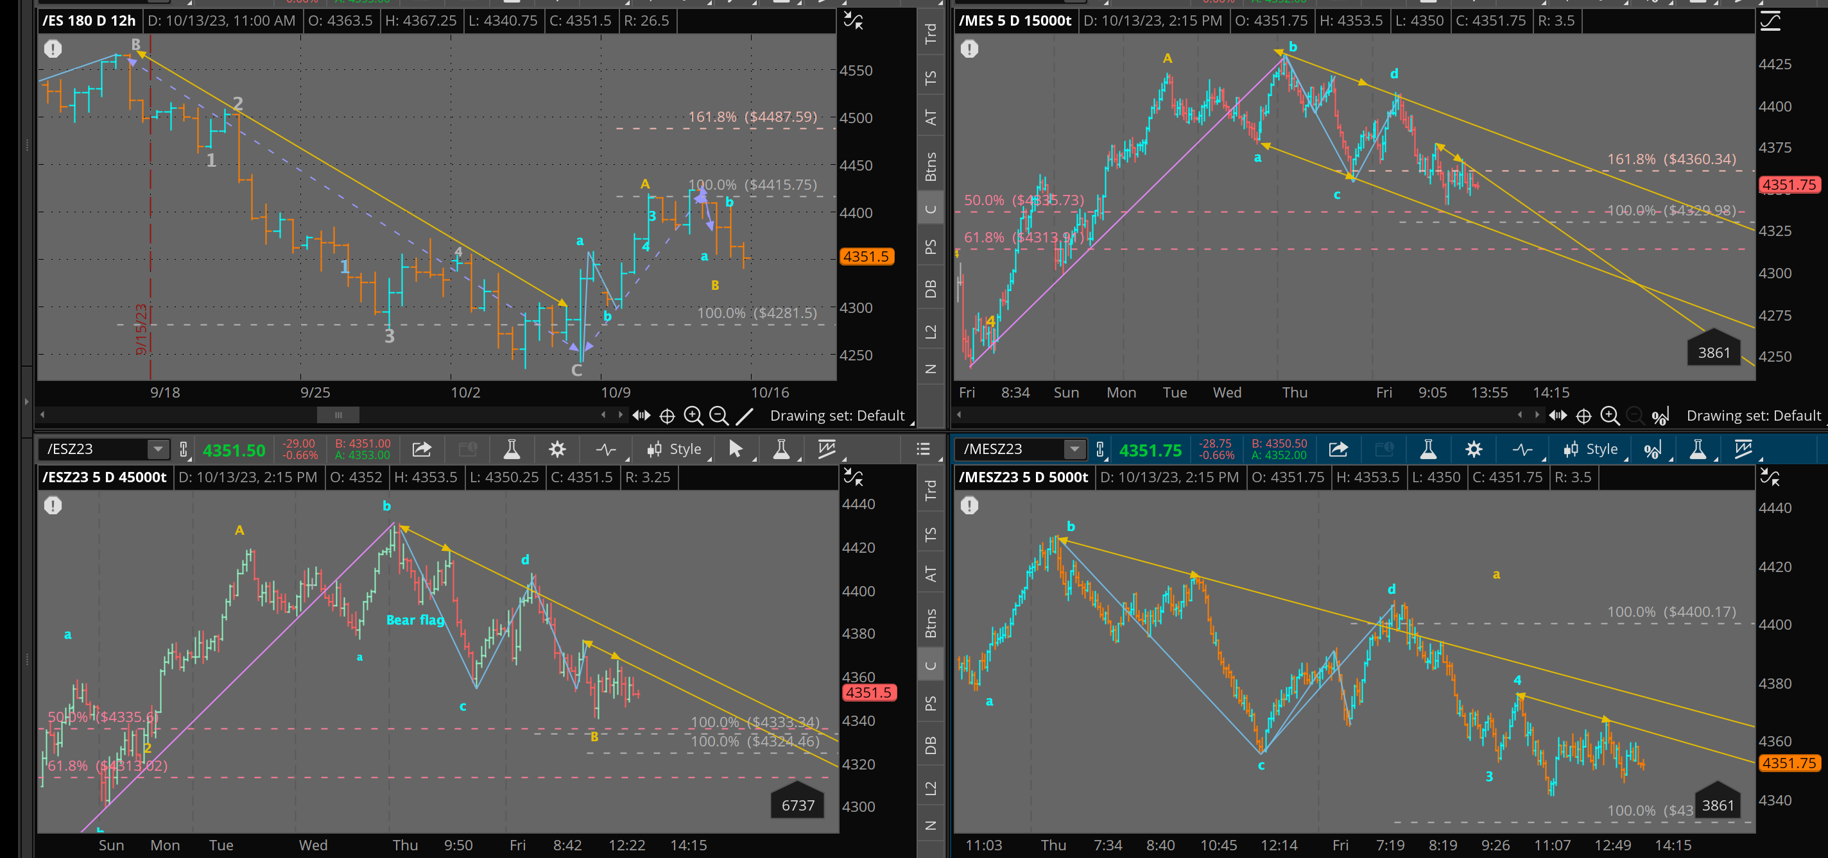Open PS tab beside /ESZ23 chart
Image resolution: width=1828 pixels, height=858 pixels.
930,703
